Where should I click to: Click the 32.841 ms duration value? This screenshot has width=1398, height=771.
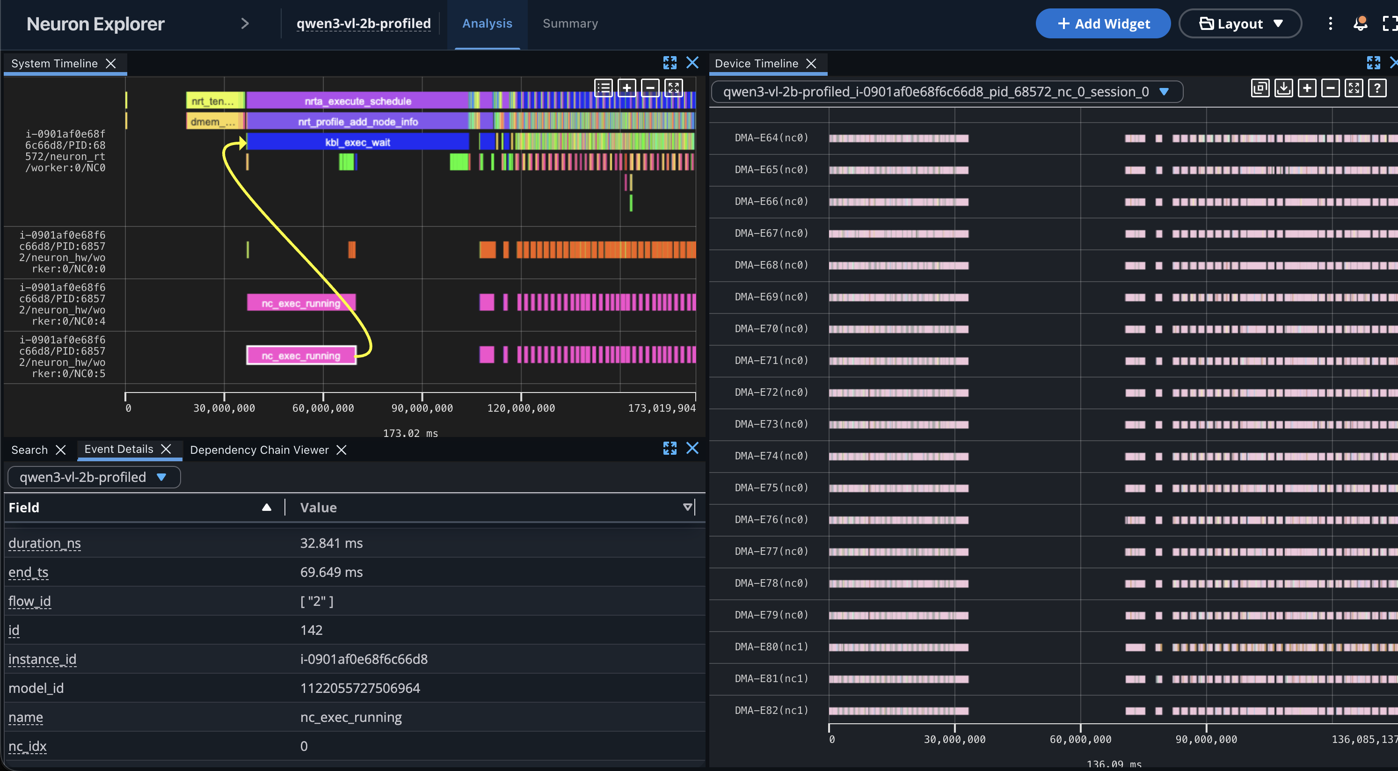pos(331,543)
